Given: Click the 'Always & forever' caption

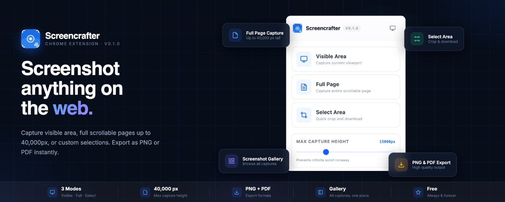Looking at the screenshot, I should [x=442, y=196].
